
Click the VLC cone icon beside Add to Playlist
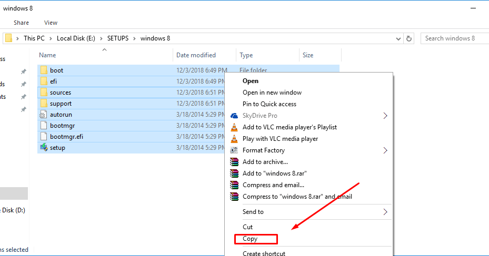click(x=234, y=127)
